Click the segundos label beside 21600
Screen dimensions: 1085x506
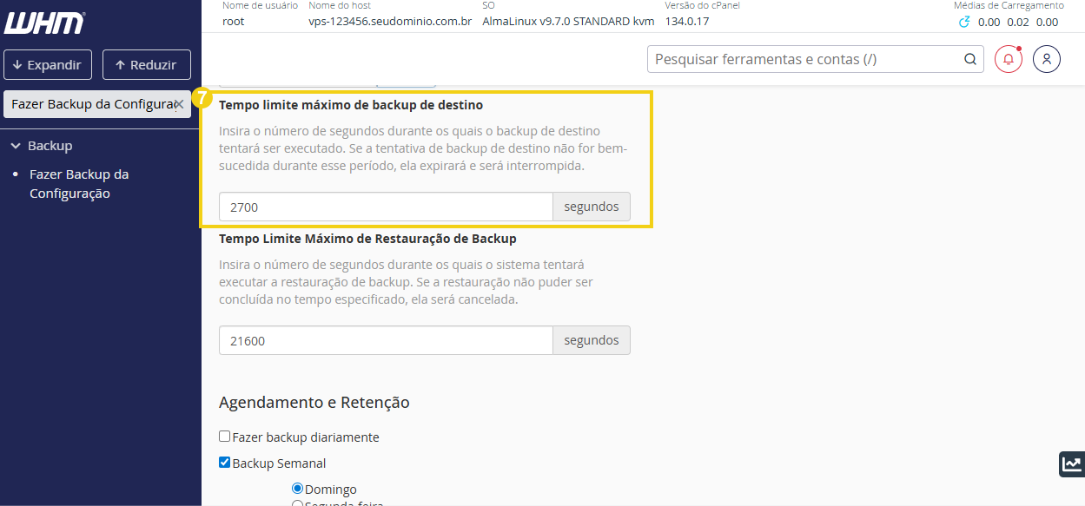click(x=592, y=340)
